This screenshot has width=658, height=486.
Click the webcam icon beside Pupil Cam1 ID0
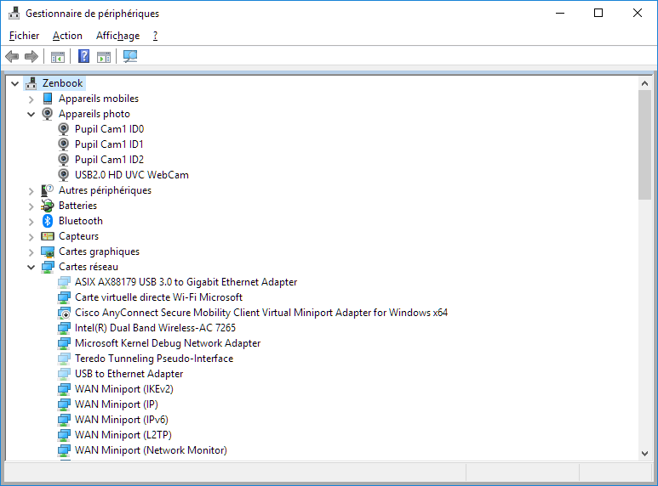[63, 129]
